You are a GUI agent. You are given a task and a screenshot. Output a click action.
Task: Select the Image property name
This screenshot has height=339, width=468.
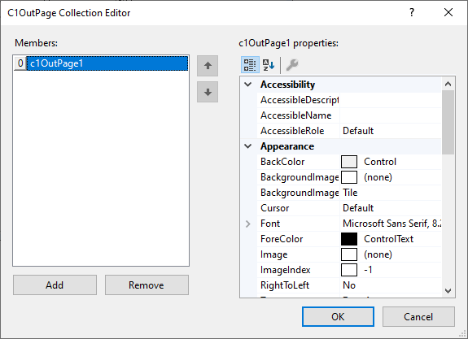pyautogui.click(x=274, y=254)
